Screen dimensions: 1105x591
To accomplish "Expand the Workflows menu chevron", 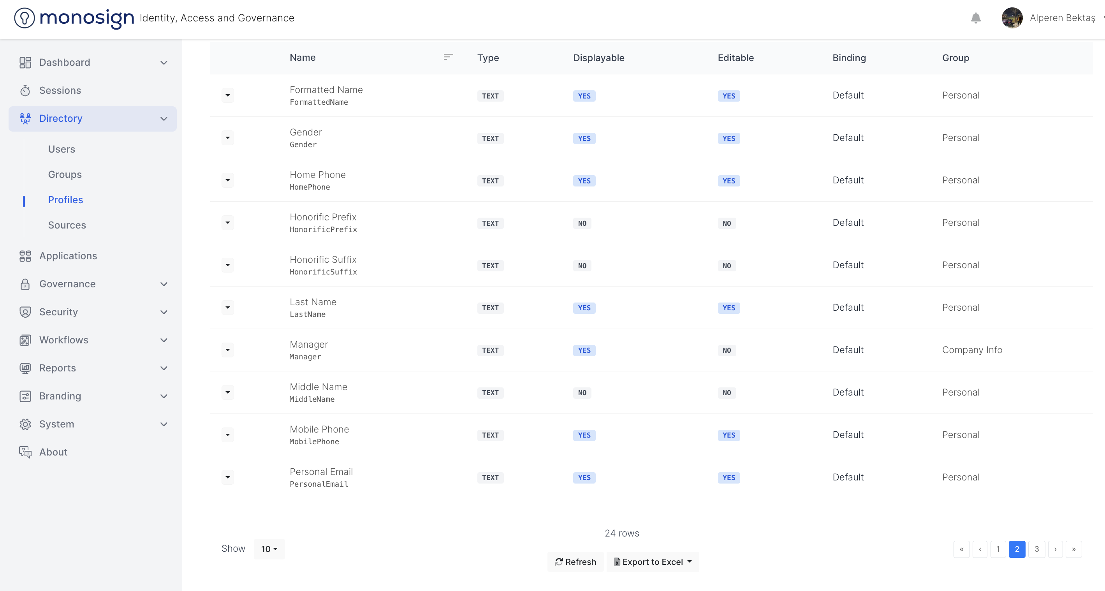I will click(x=164, y=340).
